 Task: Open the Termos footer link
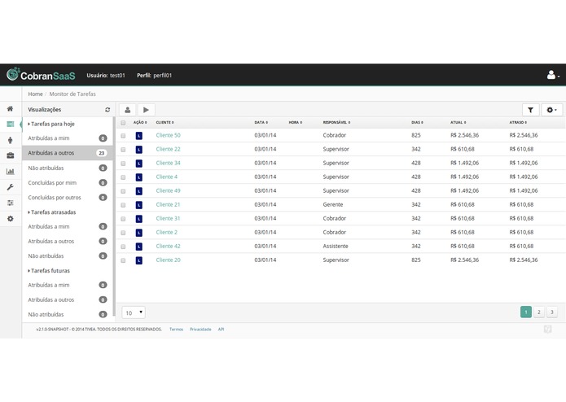click(176, 330)
